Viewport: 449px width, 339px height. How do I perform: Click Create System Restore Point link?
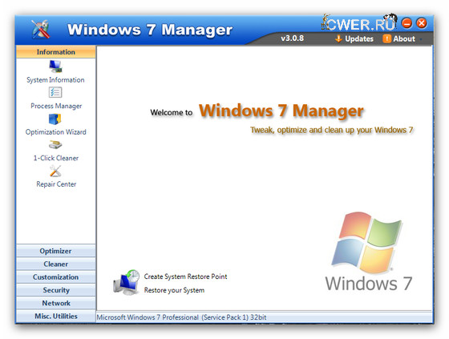tap(185, 276)
